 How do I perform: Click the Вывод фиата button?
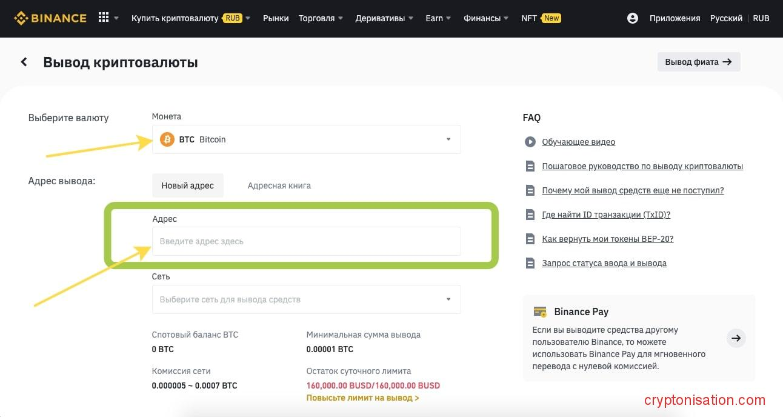[698, 62]
